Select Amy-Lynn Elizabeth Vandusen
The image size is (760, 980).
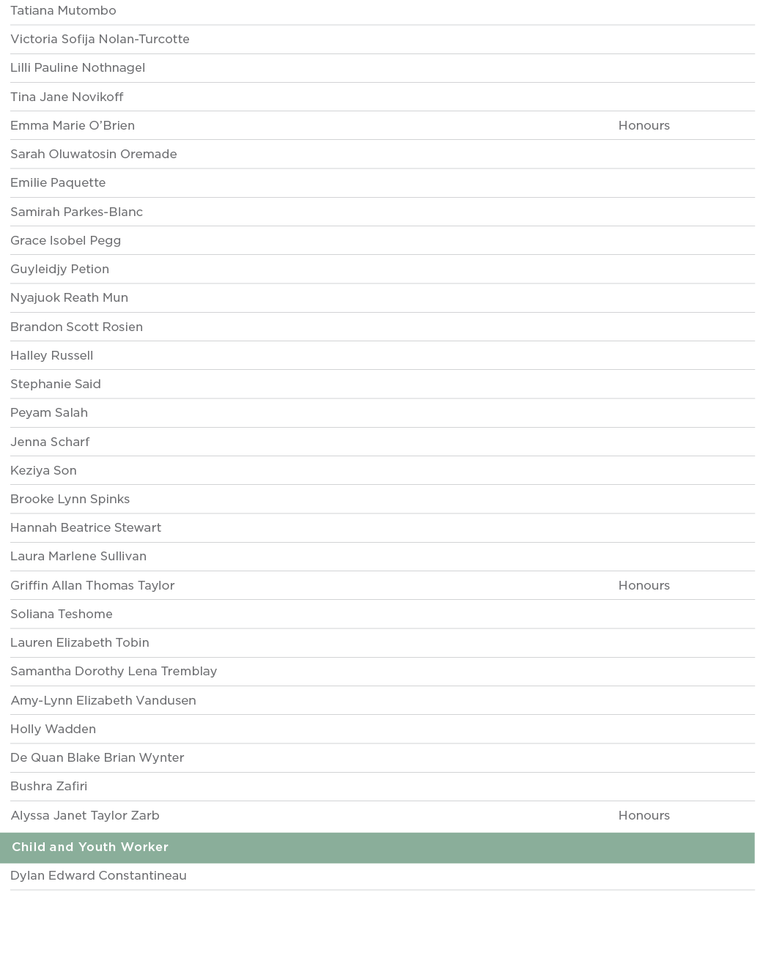(x=103, y=701)
